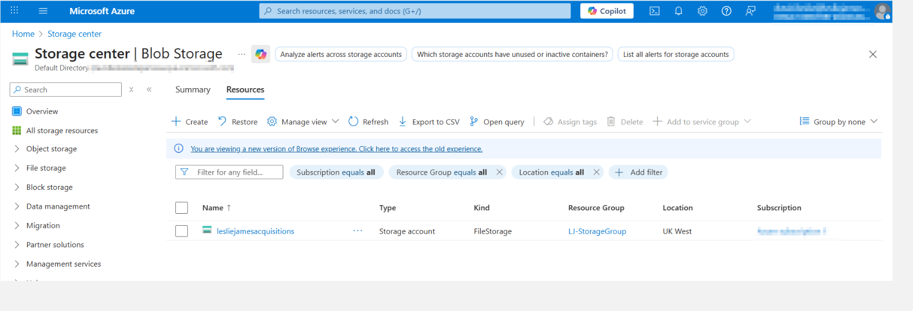
Task: Remove the Resource Group filter
Action: pyautogui.click(x=499, y=172)
